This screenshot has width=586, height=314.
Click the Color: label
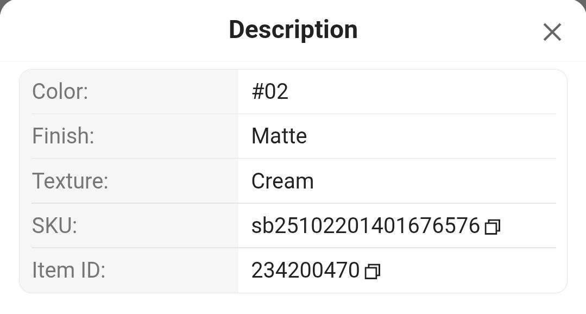(60, 92)
